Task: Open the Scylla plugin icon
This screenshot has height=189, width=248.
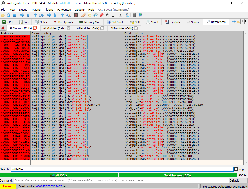Action: (76, 15)
